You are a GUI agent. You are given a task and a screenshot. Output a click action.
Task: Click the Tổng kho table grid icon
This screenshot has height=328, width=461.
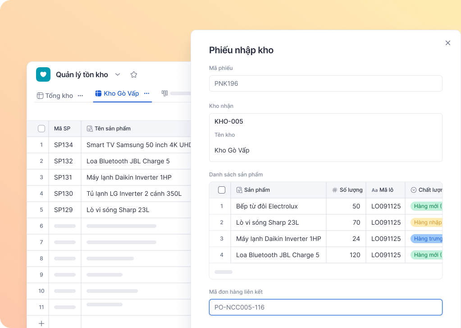[40, 96]
